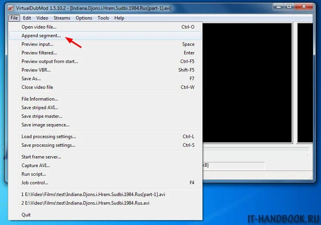Screen dimensions: 321x225
Task: Select Save image sequence...
Action: pos(105,125)
